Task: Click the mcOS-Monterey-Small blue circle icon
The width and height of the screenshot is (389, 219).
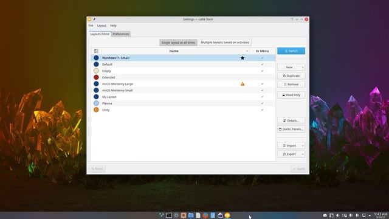Action: click(x=96, y=91)
